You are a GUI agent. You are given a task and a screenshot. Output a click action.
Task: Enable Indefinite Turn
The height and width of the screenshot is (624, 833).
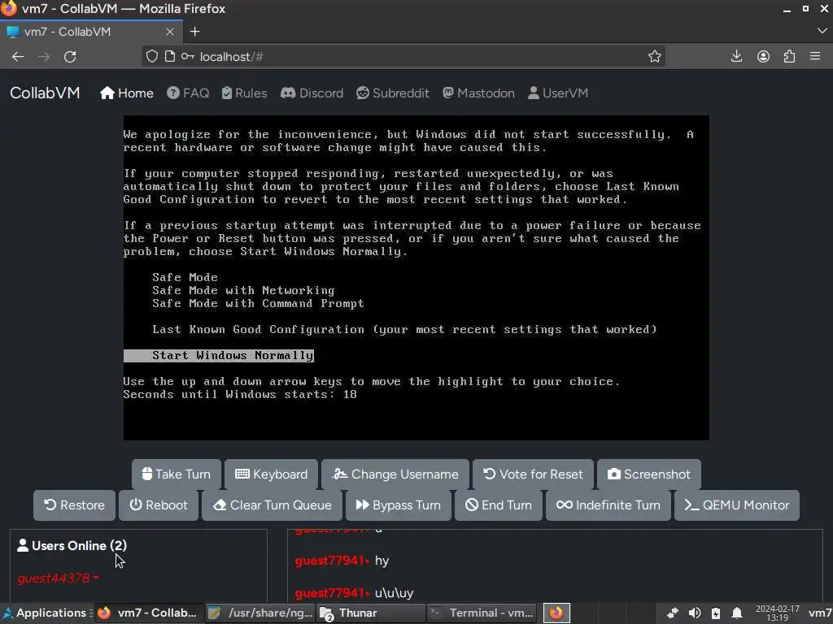point(608,505)
